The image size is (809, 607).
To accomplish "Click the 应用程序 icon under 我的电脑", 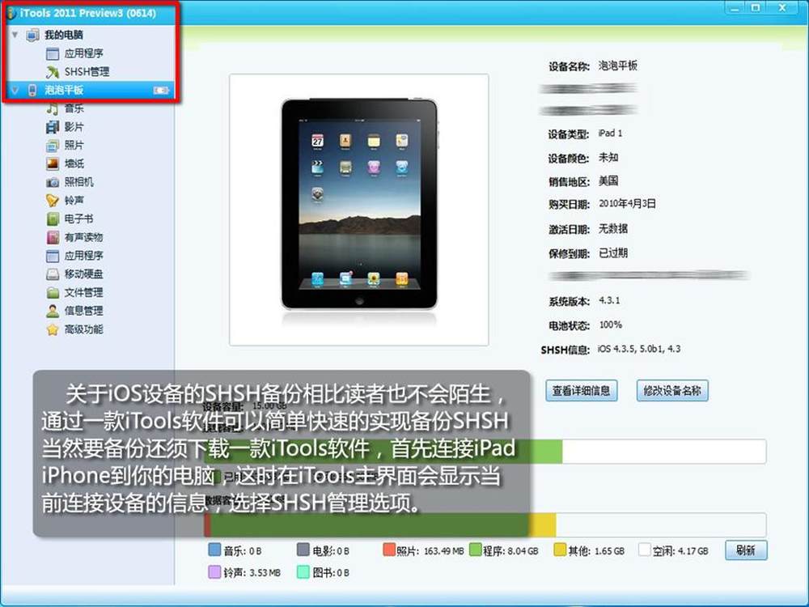I will (53, 53).
